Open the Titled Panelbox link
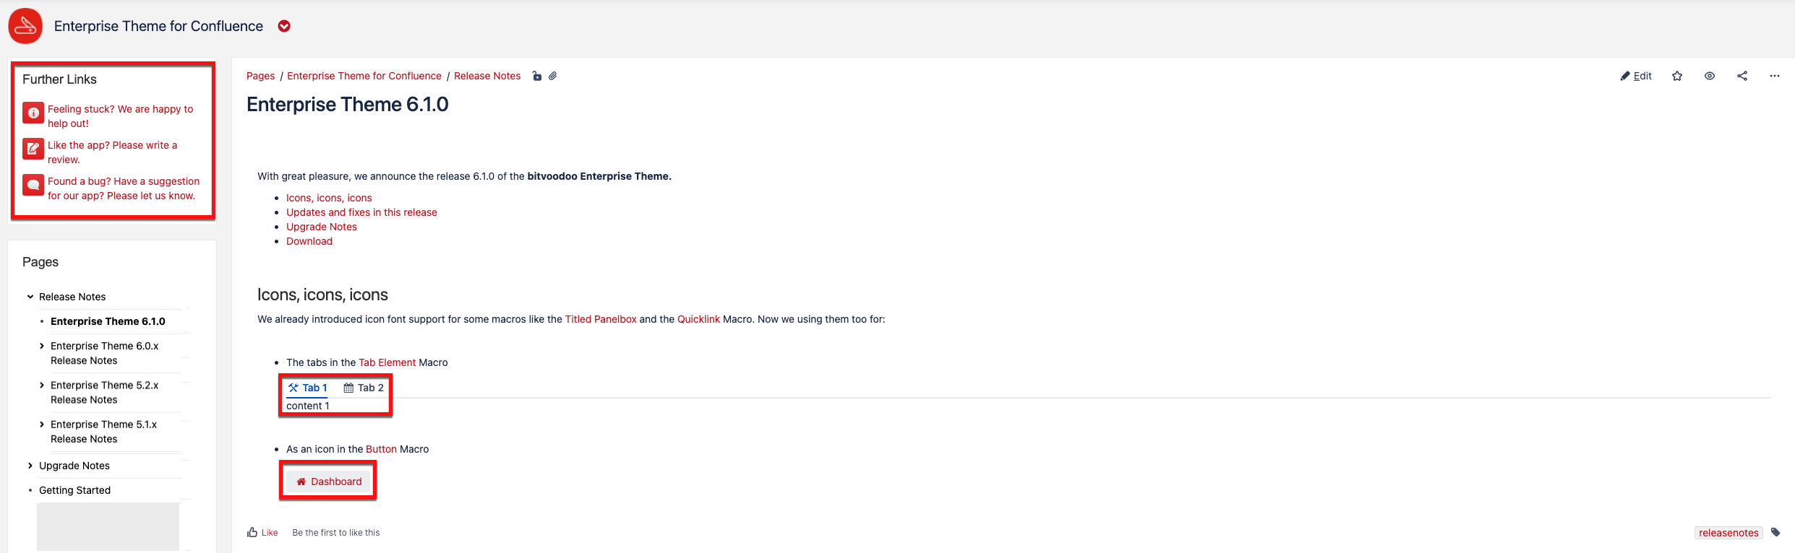1795x553 pixels. [601, 319]
